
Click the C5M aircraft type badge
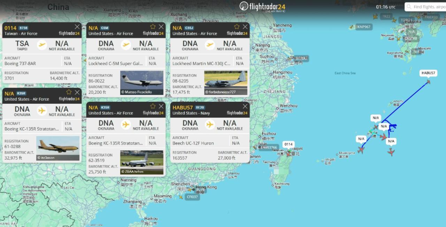105,28
